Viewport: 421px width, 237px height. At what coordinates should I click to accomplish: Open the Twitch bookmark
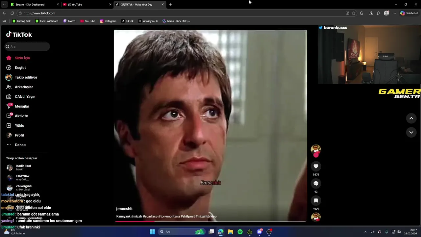(x=69, y=21)
